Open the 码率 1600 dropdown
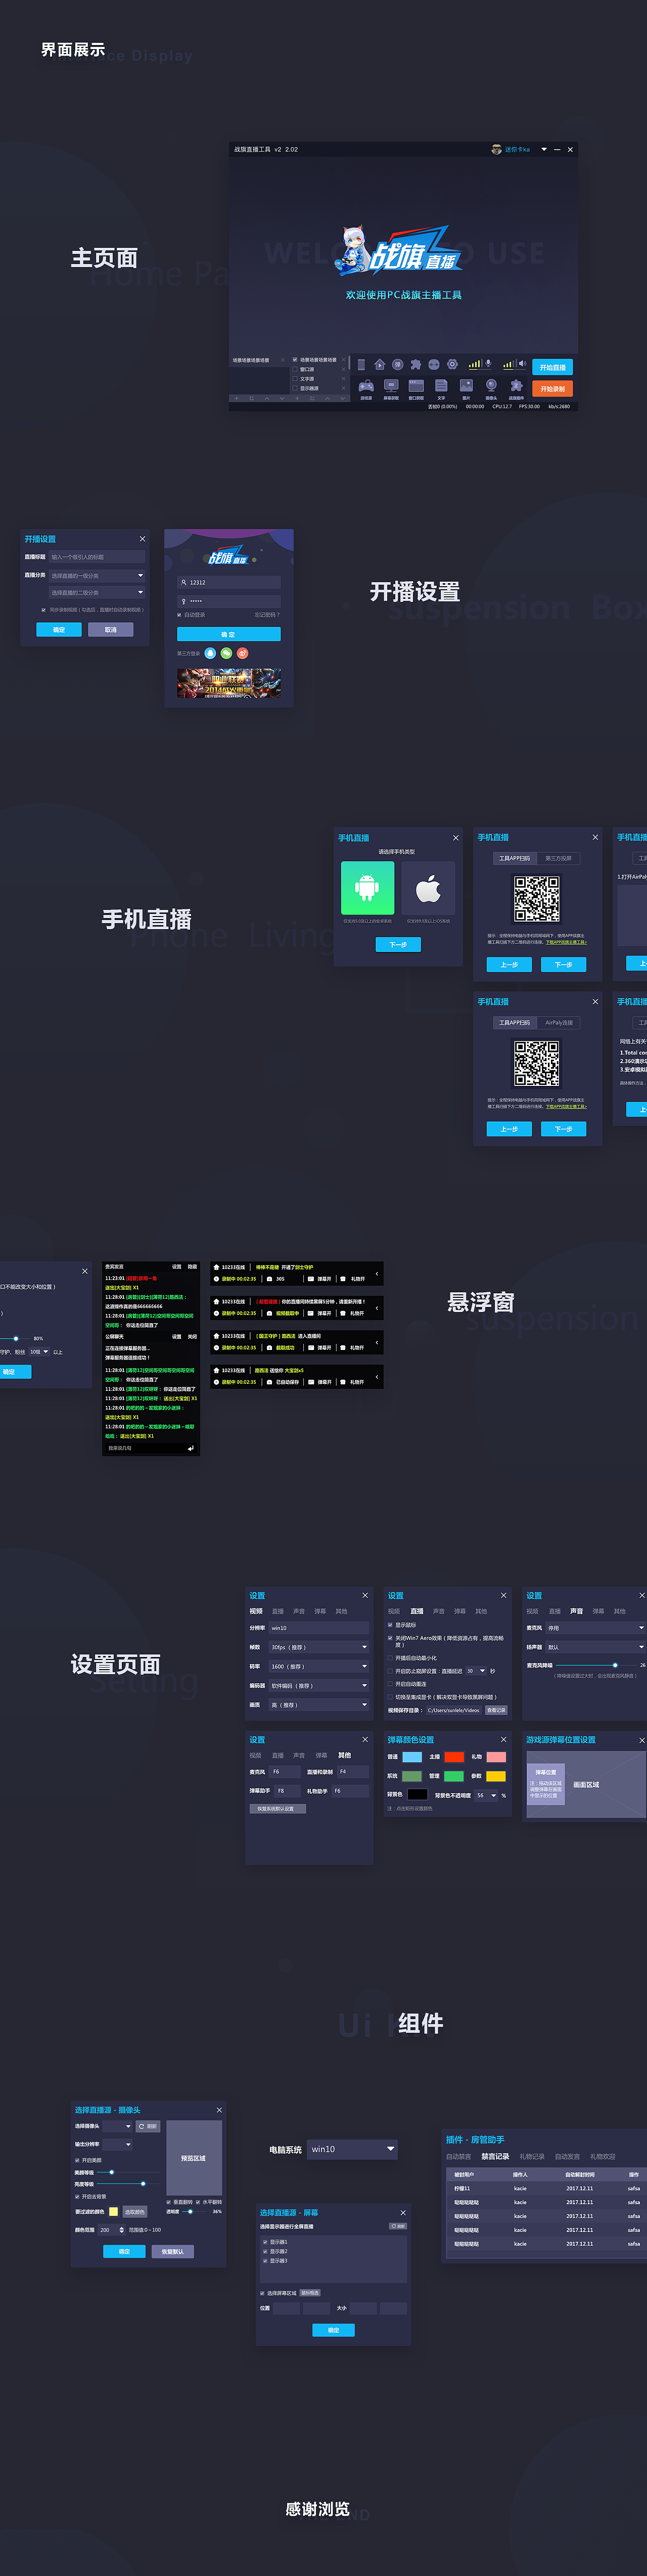 [x=319, y=1666]
